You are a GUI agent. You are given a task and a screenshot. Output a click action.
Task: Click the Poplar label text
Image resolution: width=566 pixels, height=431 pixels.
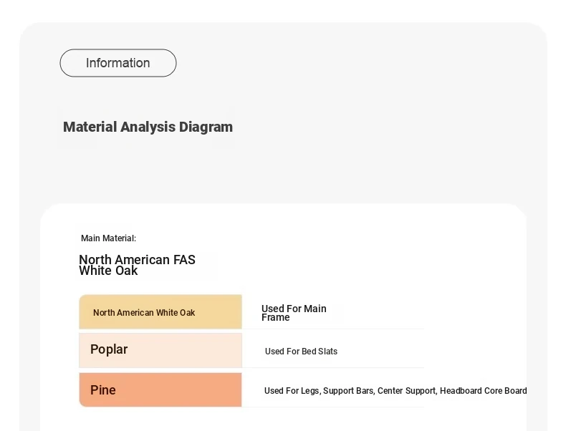[x=109, y=349]
